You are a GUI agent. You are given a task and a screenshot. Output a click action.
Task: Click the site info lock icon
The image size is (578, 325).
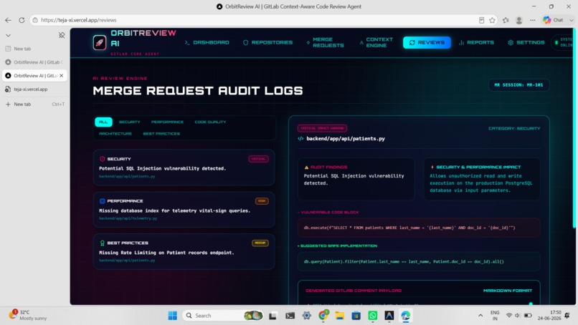tap(35, 20)
